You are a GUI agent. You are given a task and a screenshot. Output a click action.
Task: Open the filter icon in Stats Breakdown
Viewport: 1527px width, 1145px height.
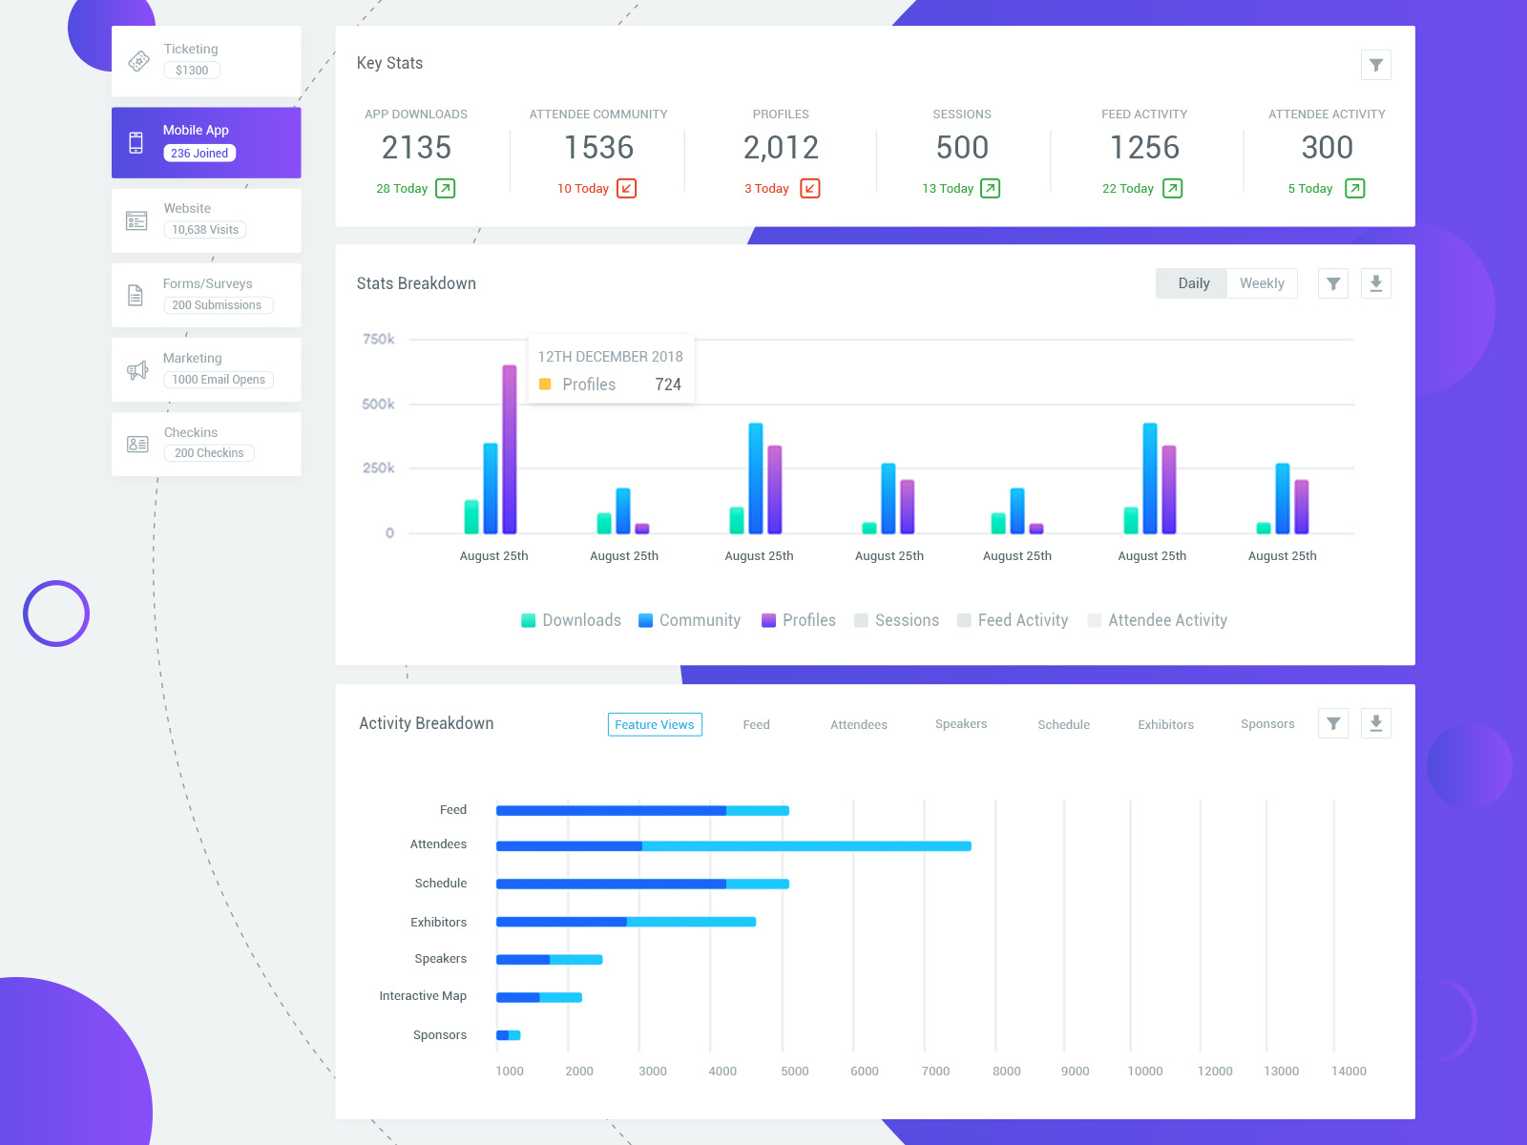pyautogui.click(x=1332, y=283)
